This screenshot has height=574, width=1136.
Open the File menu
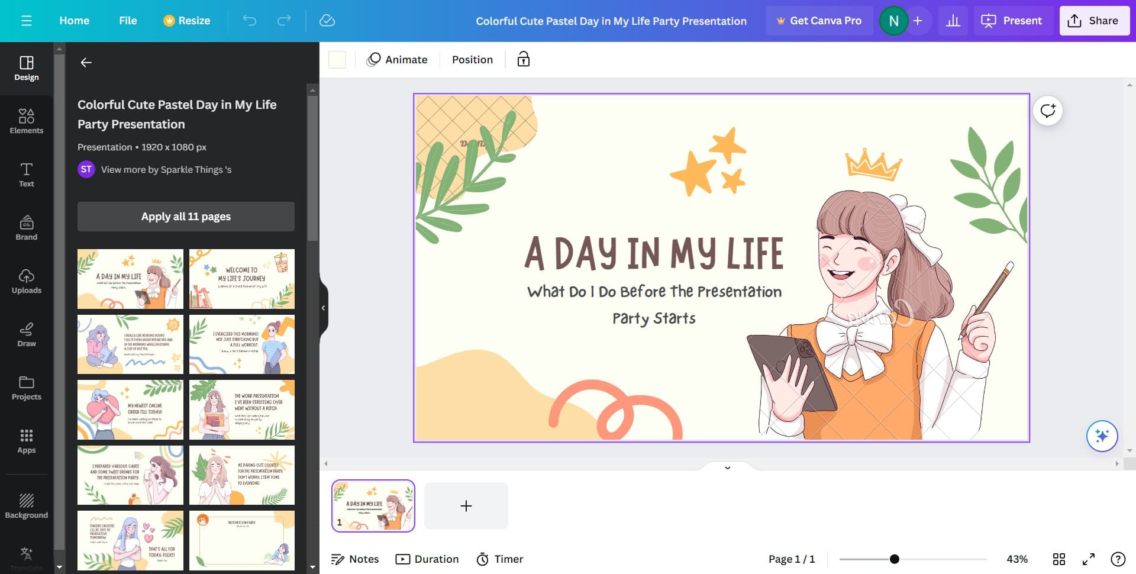[128, 20]
